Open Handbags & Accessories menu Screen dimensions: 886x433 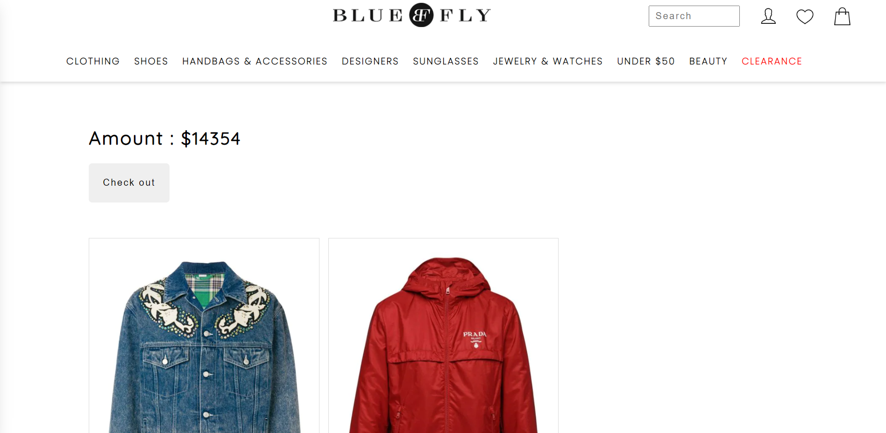point(255,61)
